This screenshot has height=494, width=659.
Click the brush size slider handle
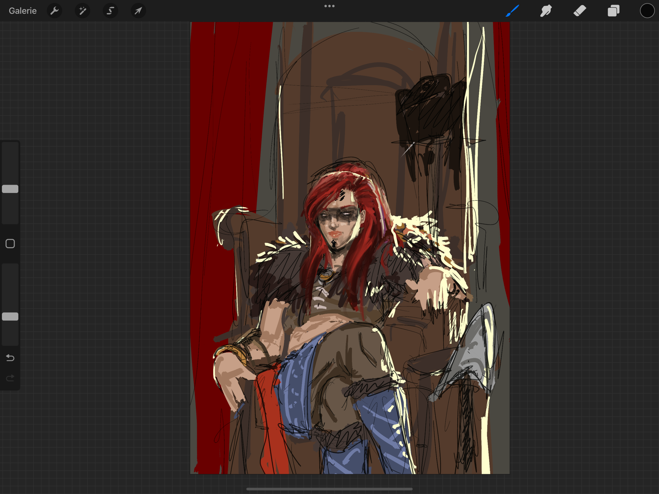tap(10, 189)
